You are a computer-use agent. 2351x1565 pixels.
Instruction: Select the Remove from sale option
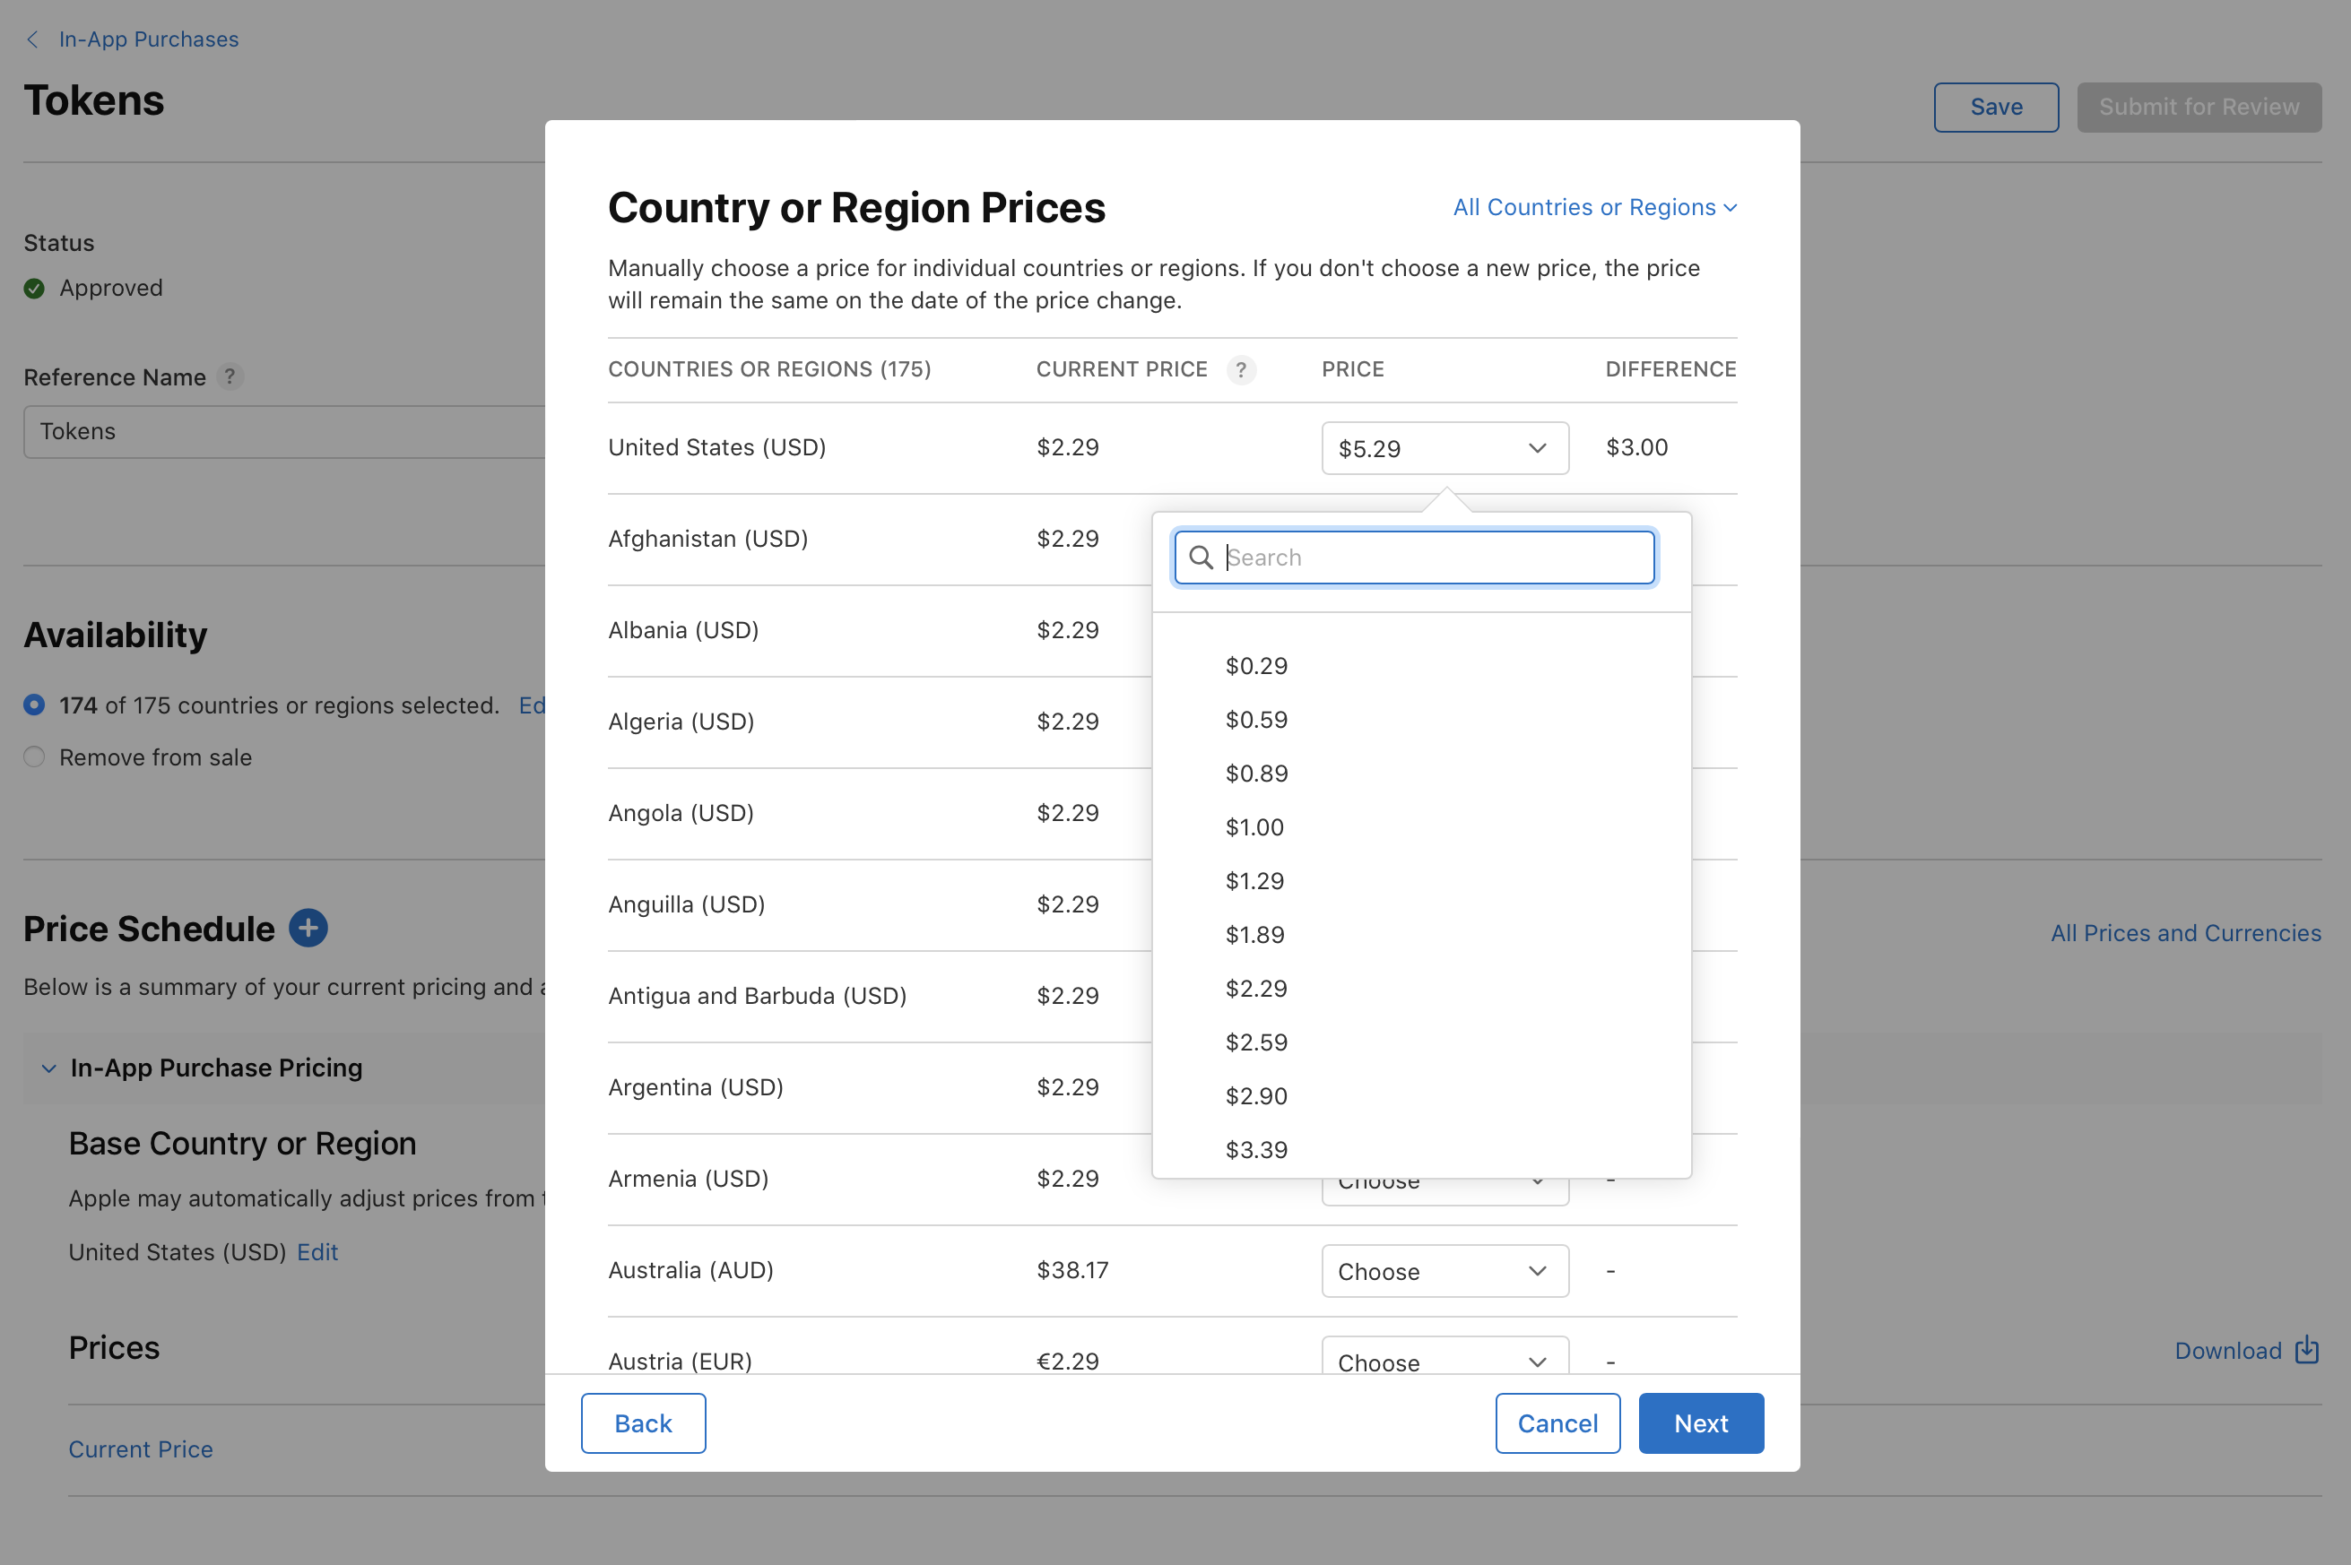pos(33,757)
